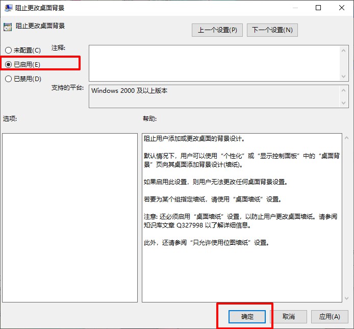Select the 未配置(C) radio option
The width and height of the screenshot is (354, 329).
pos(8,50)
